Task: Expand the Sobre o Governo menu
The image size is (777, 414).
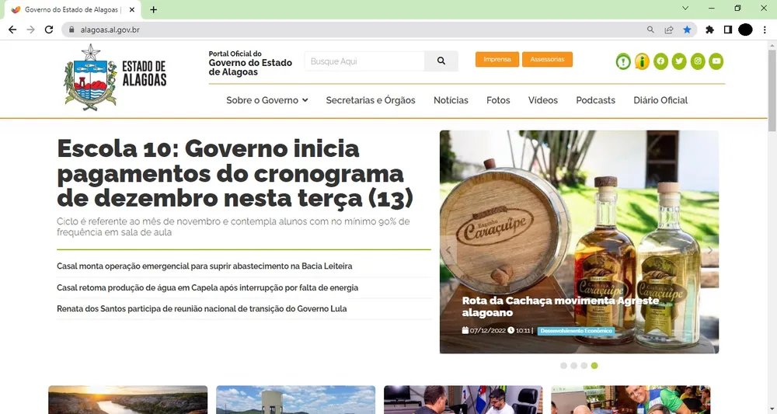Action: [267, 100]
